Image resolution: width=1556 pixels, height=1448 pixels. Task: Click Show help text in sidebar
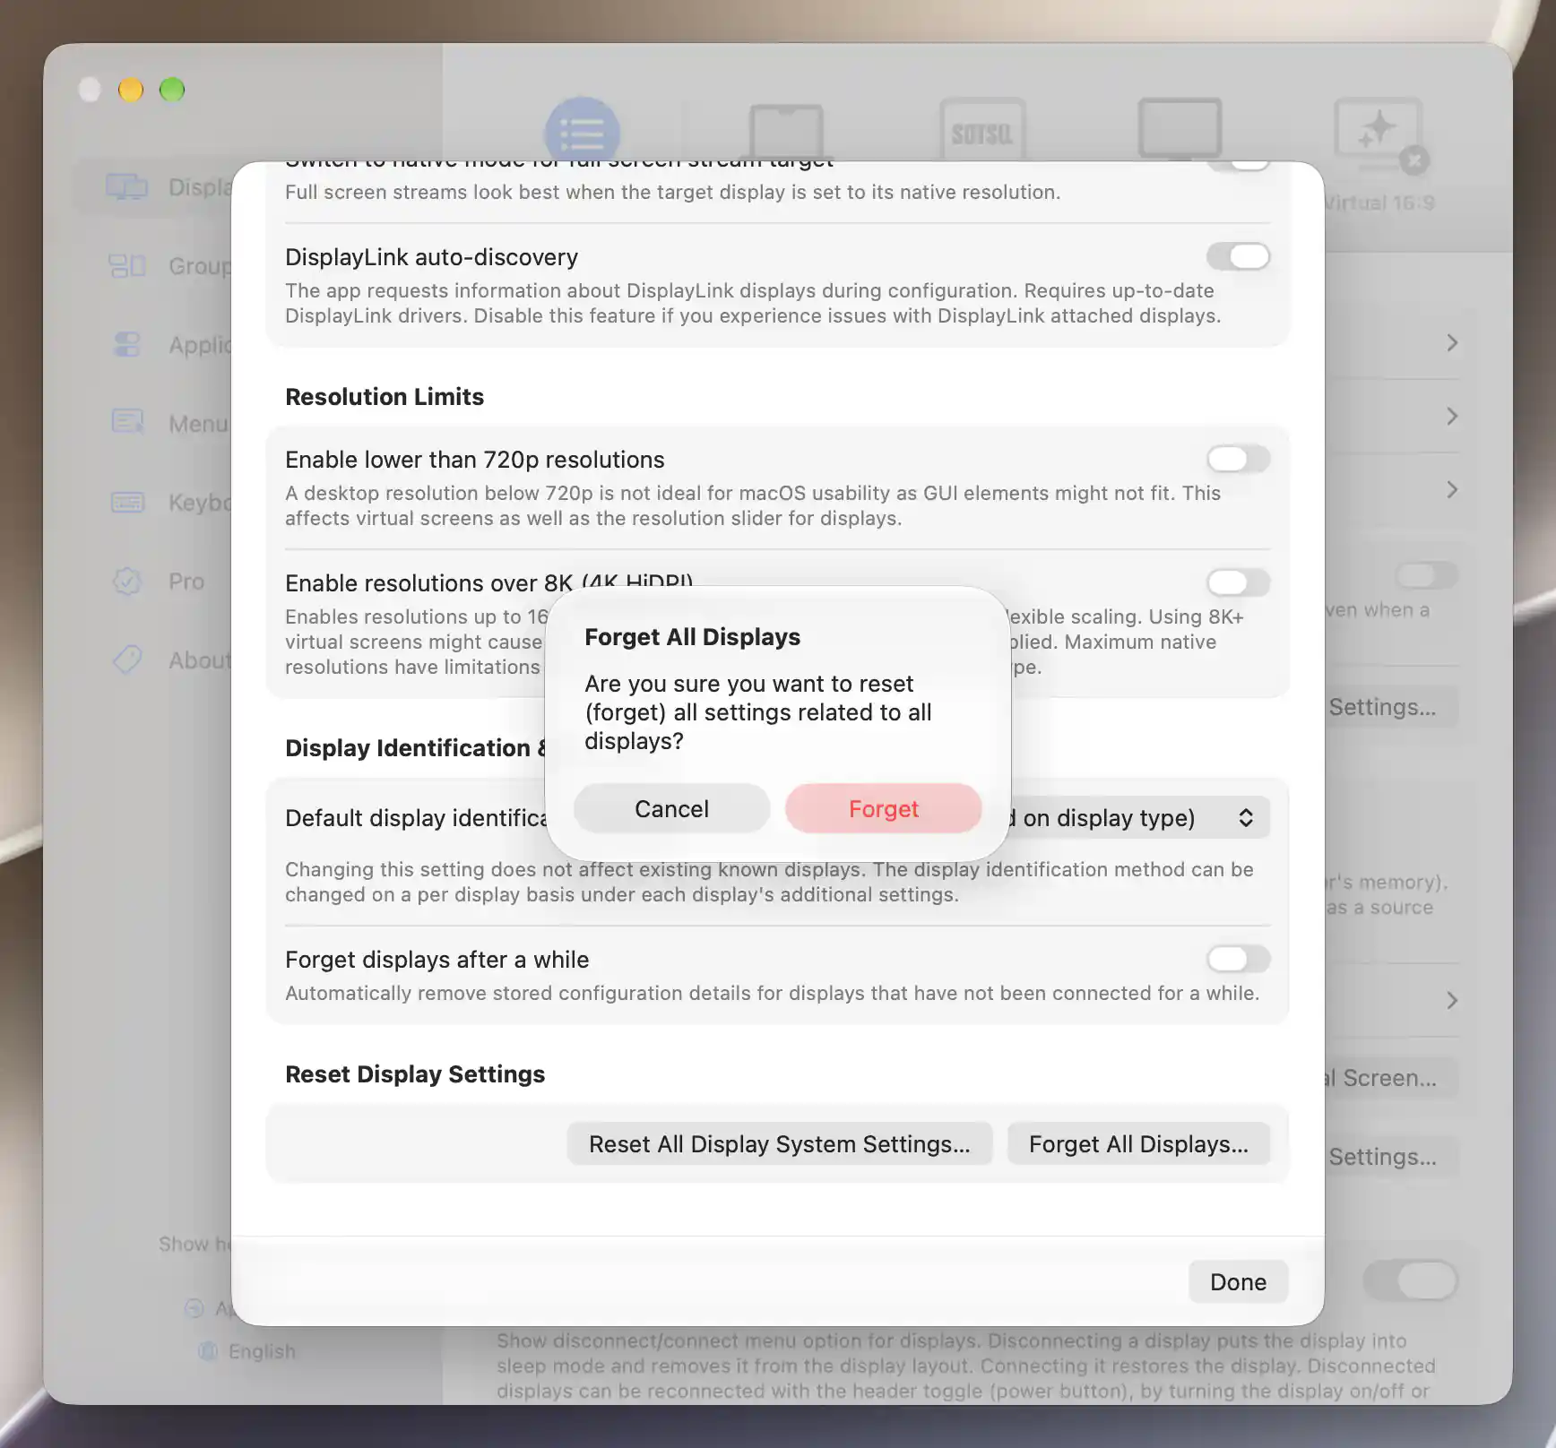click(195, 1244)
